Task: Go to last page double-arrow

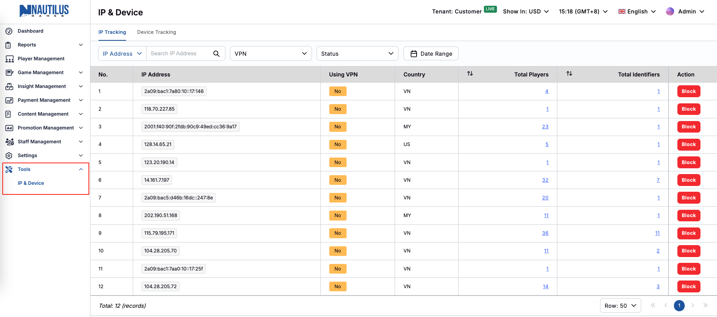Action: [x=705, y=305]
